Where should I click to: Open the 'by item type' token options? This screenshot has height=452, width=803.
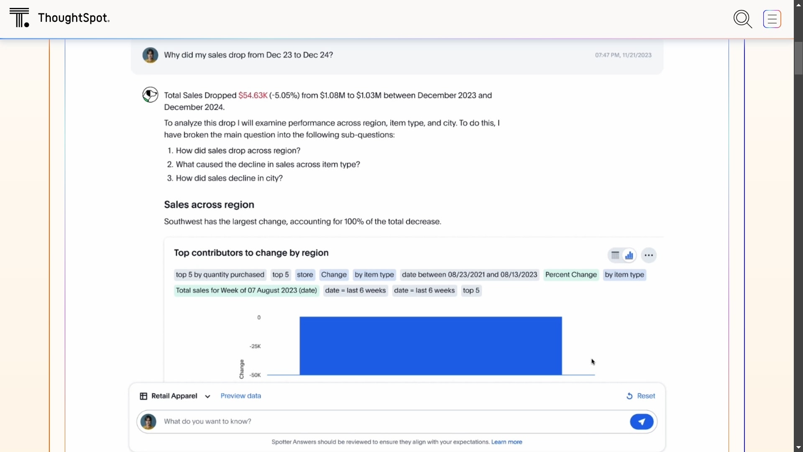click(374, 275)
